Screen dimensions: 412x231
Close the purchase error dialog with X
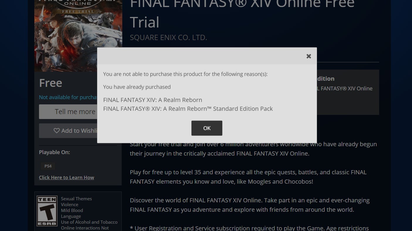pyautogui.click(x=308, y=56)
